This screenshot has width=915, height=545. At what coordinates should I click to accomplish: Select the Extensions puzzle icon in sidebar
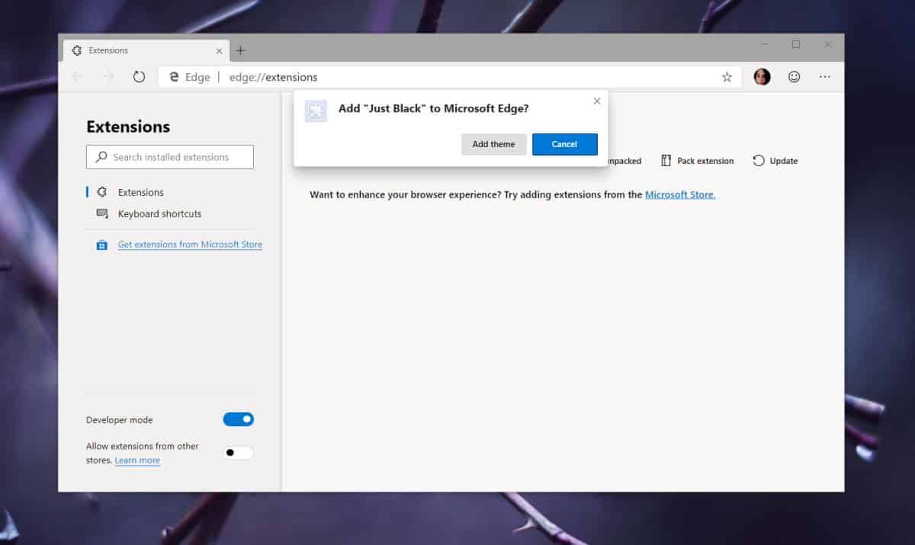coord(101,192)
